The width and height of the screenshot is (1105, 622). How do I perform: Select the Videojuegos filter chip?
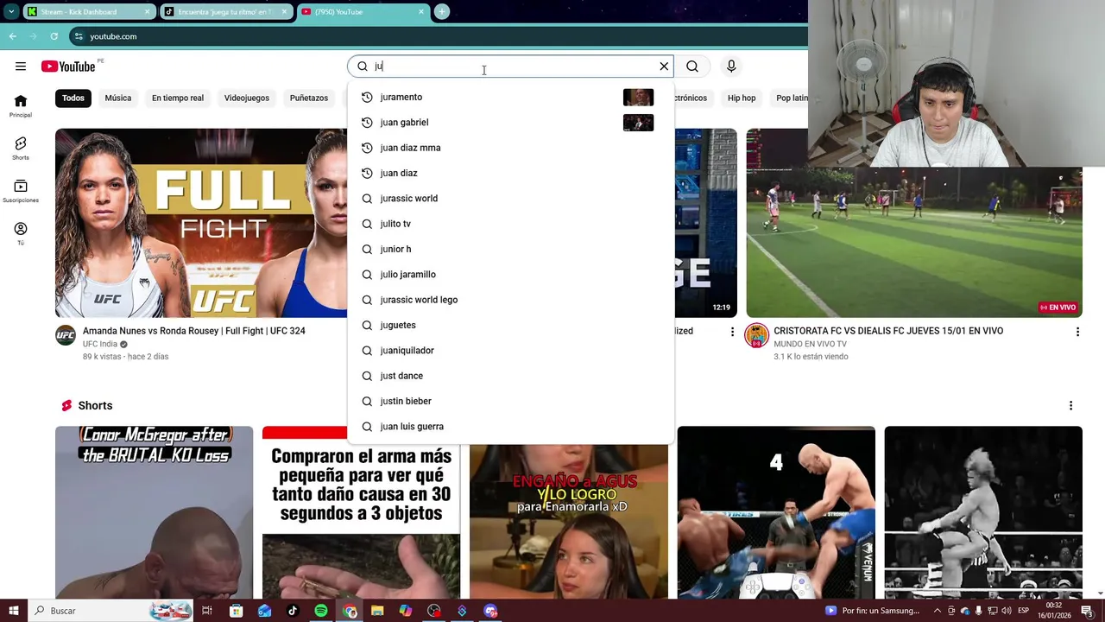tap(247, 98)
